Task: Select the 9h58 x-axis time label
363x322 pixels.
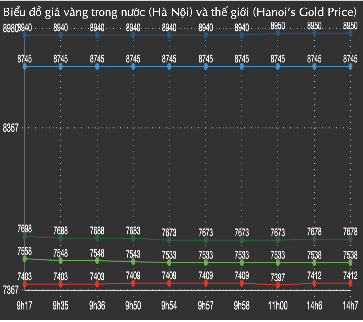Action: 242,306
